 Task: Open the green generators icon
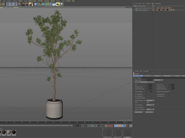coord(43,4)
